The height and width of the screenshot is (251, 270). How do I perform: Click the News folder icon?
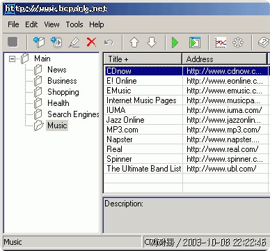pos(38,70)
